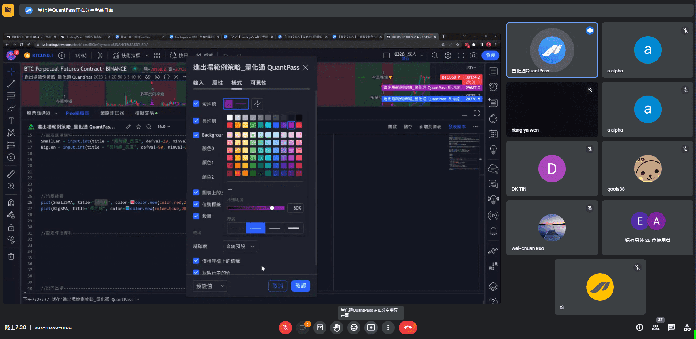Select the crosshair cursor tool in left toolbar
This screenshot has height=339, width=696.
11,71
